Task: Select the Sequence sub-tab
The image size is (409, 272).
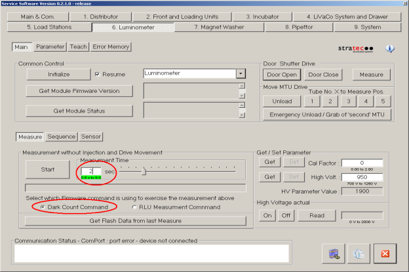Action: point(61,137)
